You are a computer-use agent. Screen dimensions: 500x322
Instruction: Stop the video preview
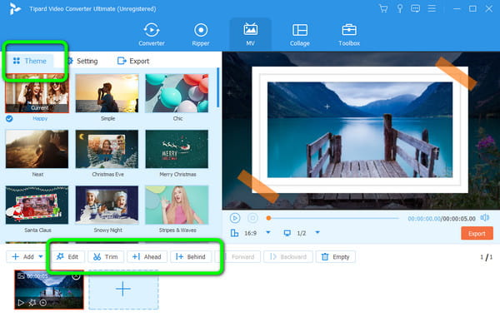pos(252,218)
